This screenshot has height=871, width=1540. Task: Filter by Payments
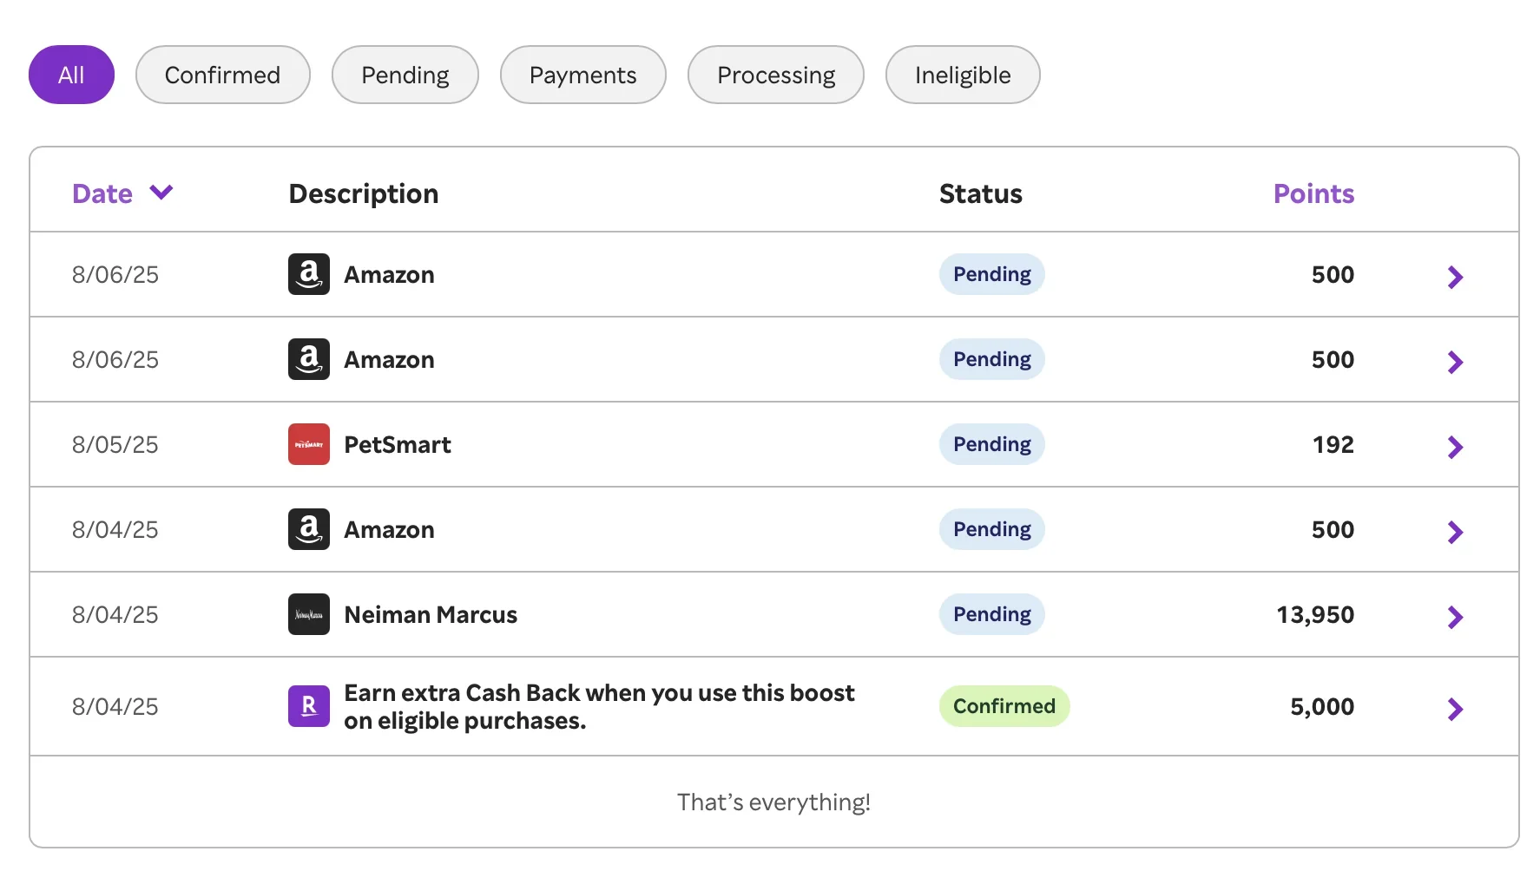pyautogui.click(x=582, y=75)
